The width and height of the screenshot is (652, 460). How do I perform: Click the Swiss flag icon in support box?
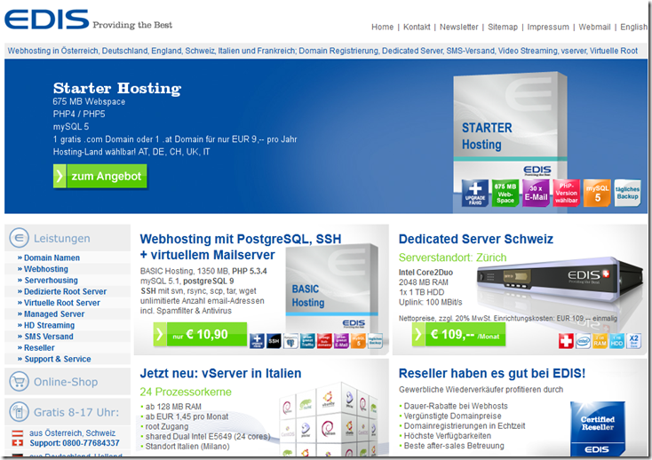tap(18, 443)
